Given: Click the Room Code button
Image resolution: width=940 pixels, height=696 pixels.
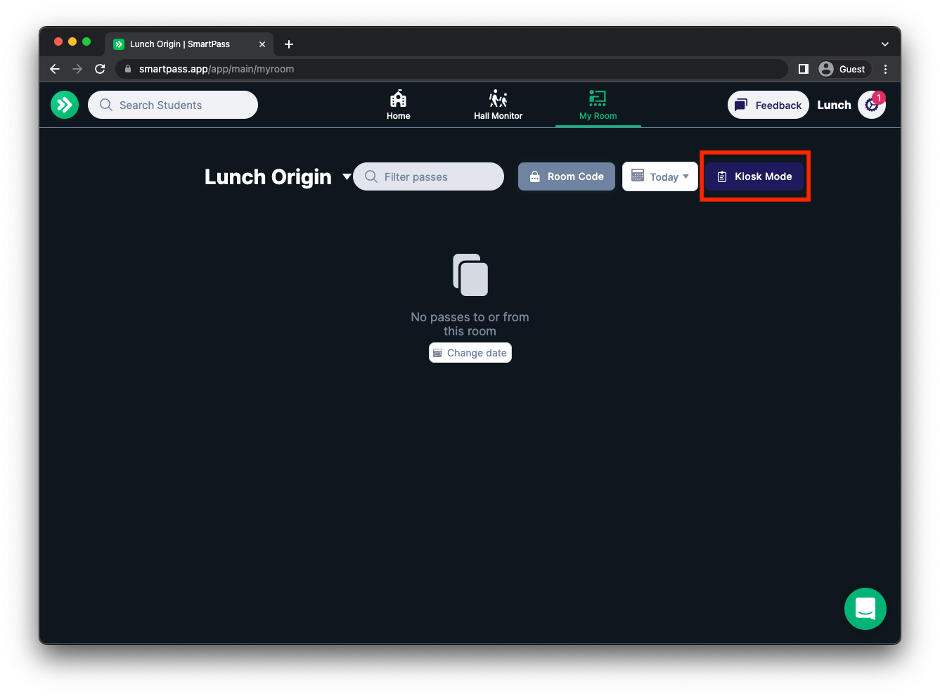Looking at the screenshot, I should coord(567,176).
